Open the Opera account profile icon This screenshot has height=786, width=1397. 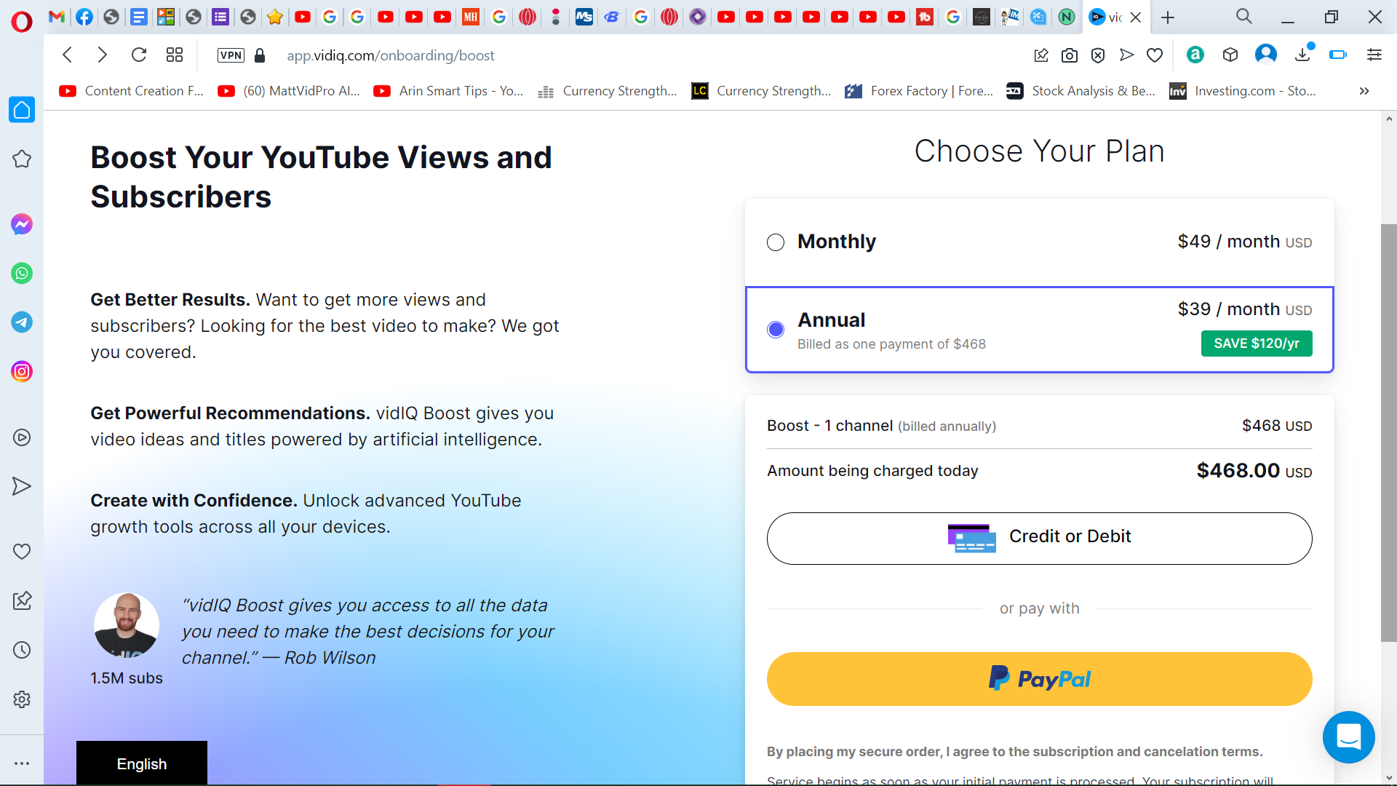[x=1266, y=55]
